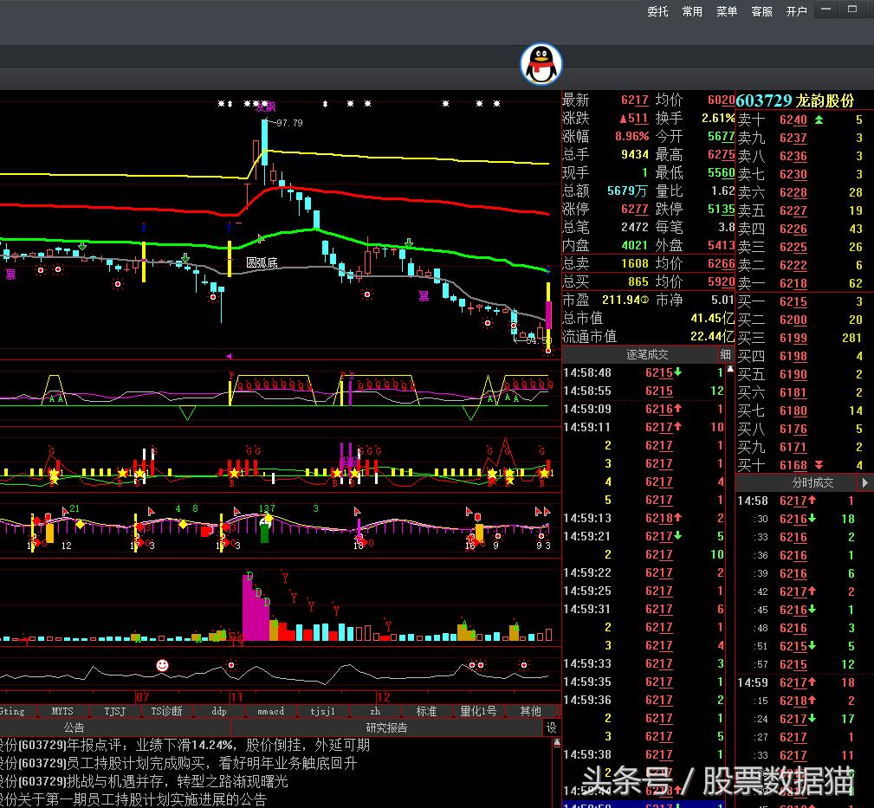Click the red double-down arrow beside 买十
Viewport: 874px width, 808px height.
819,465
